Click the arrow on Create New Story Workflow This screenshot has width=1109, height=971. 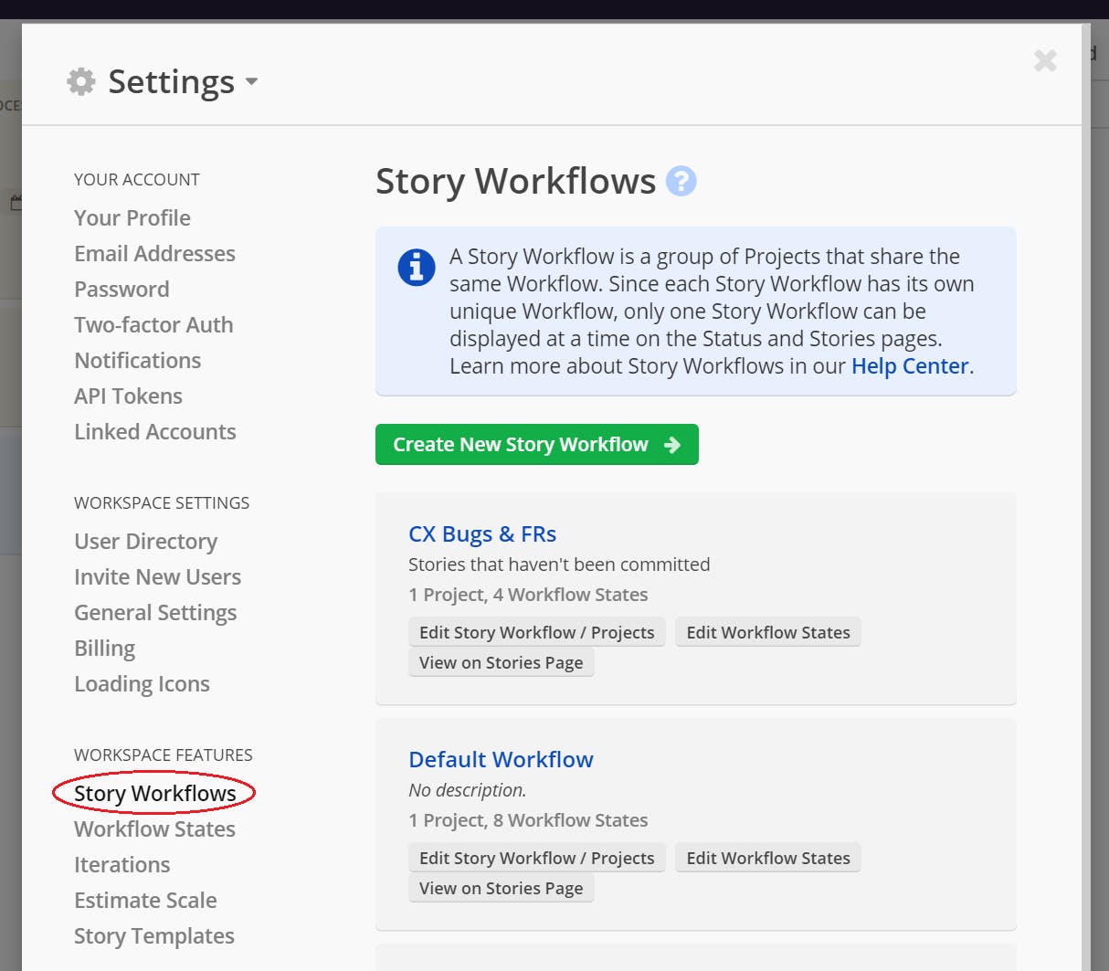coord(672,445)
